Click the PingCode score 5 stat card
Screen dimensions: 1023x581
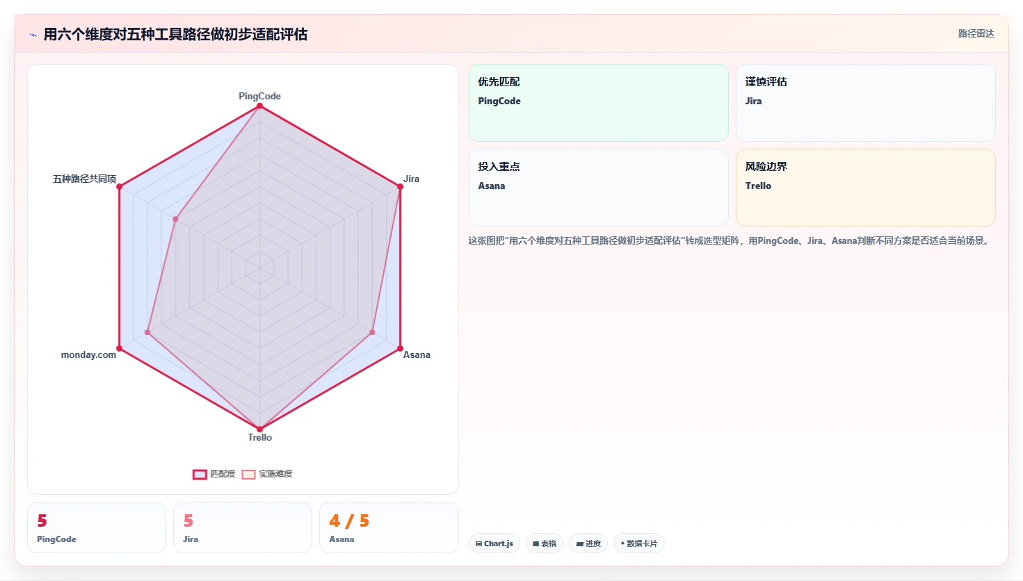pos(97,527)
